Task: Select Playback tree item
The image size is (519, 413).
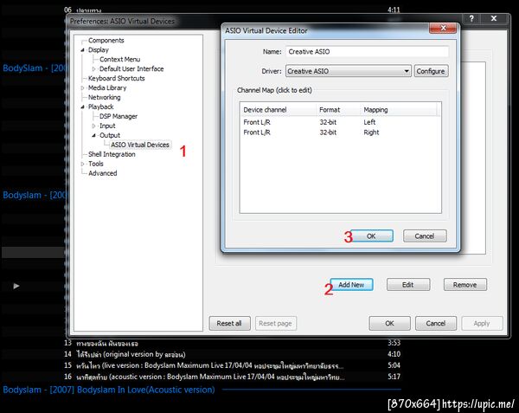Action: tap(101, 107)
